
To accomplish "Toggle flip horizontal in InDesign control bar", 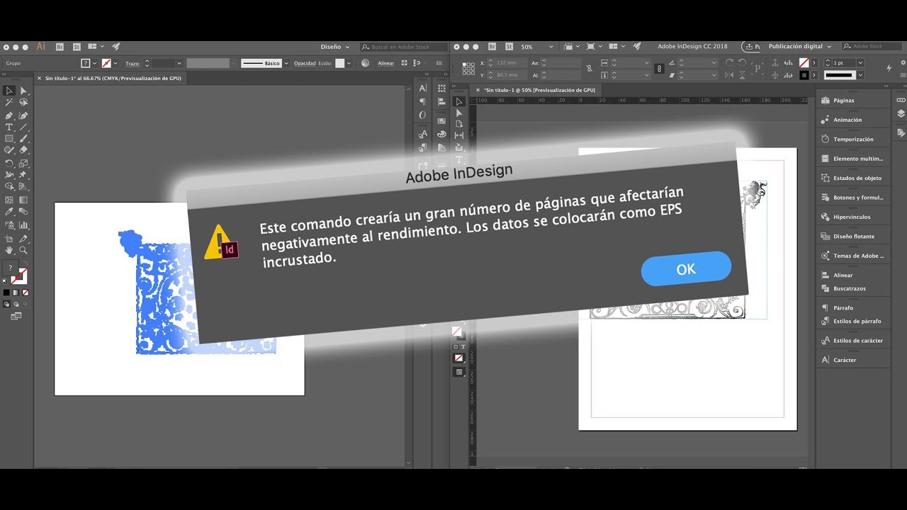I will pyautogui.click(x=728, y=74).
